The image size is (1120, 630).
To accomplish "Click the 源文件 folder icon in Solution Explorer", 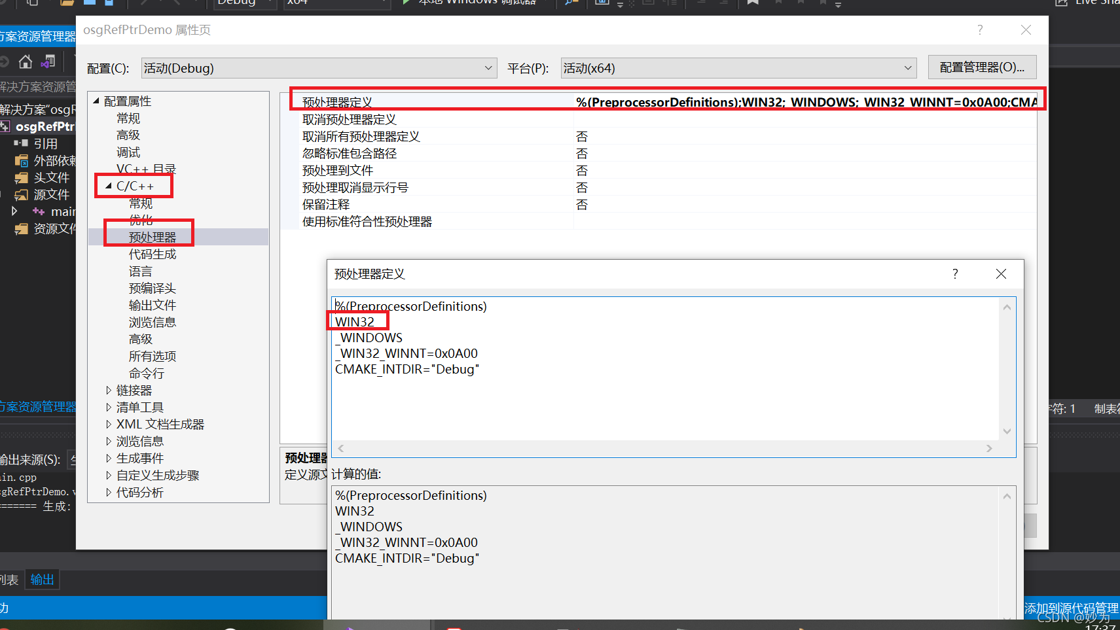I will 21,194.
